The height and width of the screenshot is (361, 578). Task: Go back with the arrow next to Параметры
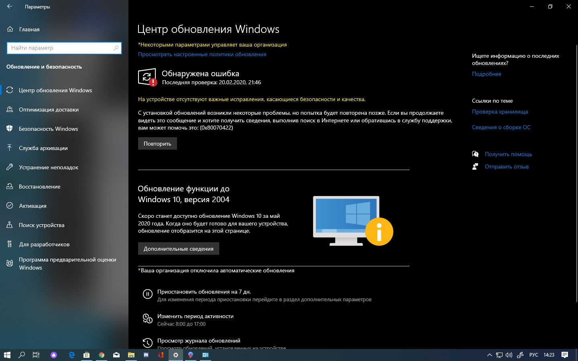click(10, 6)
